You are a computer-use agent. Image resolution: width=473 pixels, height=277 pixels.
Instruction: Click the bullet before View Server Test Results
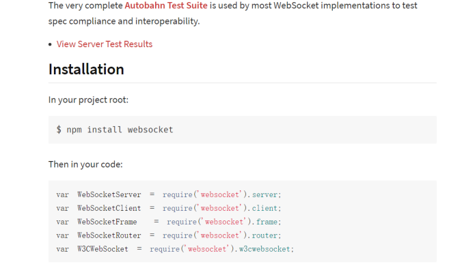50,45
